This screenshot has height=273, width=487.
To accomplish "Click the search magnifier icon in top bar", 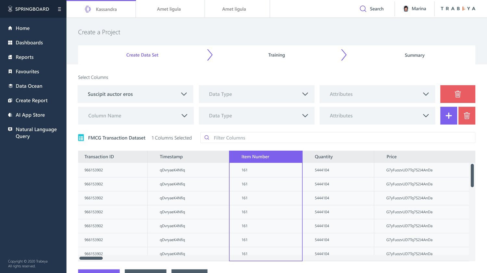I will 363,9.
